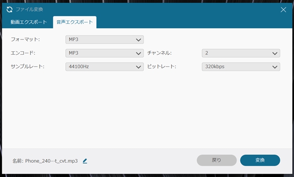Close the ファイル変換 dialog

pyautogui.click(x=283, y=10)
